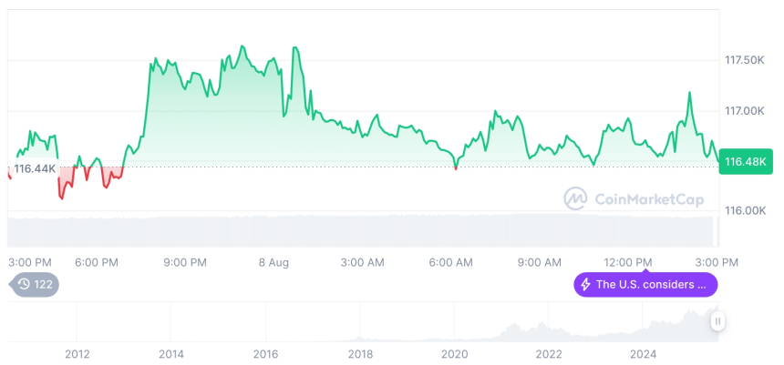This screenshot has width=784, height=365.
Task: Click the CoinMarketCap watermark logo icon
Action: point(575,198)
